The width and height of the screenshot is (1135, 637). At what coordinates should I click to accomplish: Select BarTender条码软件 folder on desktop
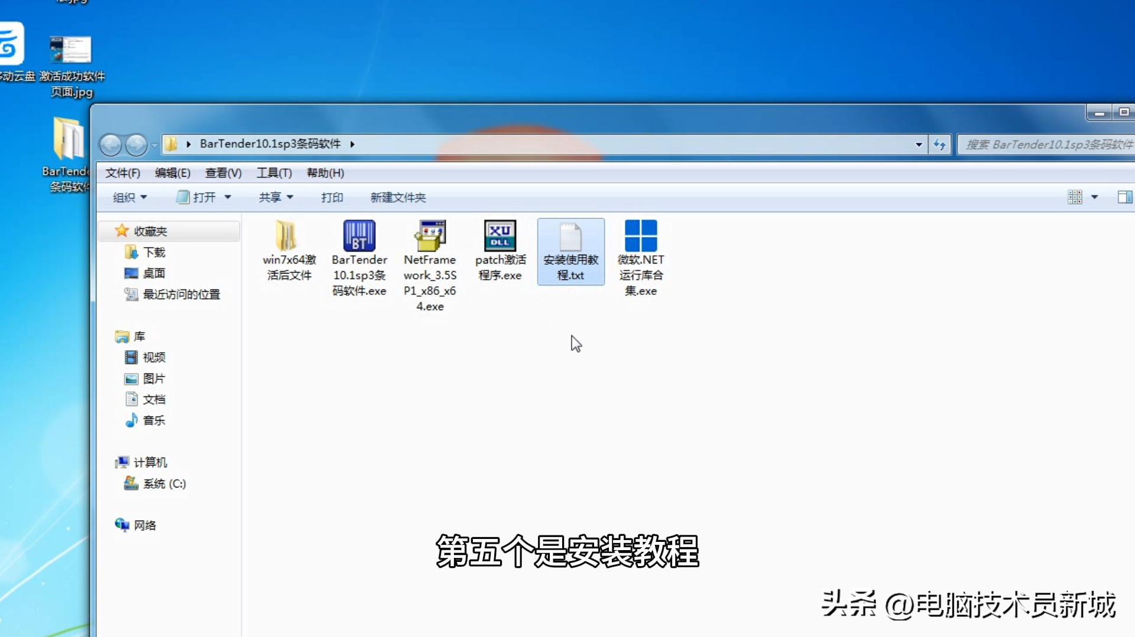(67, 155)
